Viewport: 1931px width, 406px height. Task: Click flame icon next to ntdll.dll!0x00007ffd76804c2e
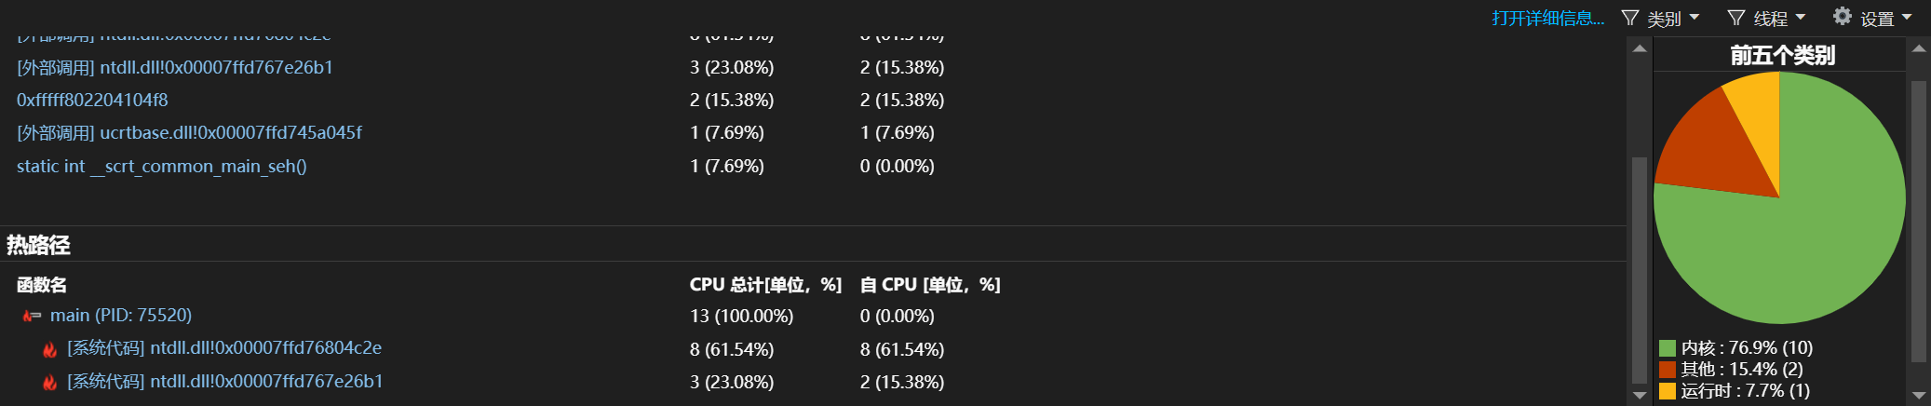coord(50,350)
